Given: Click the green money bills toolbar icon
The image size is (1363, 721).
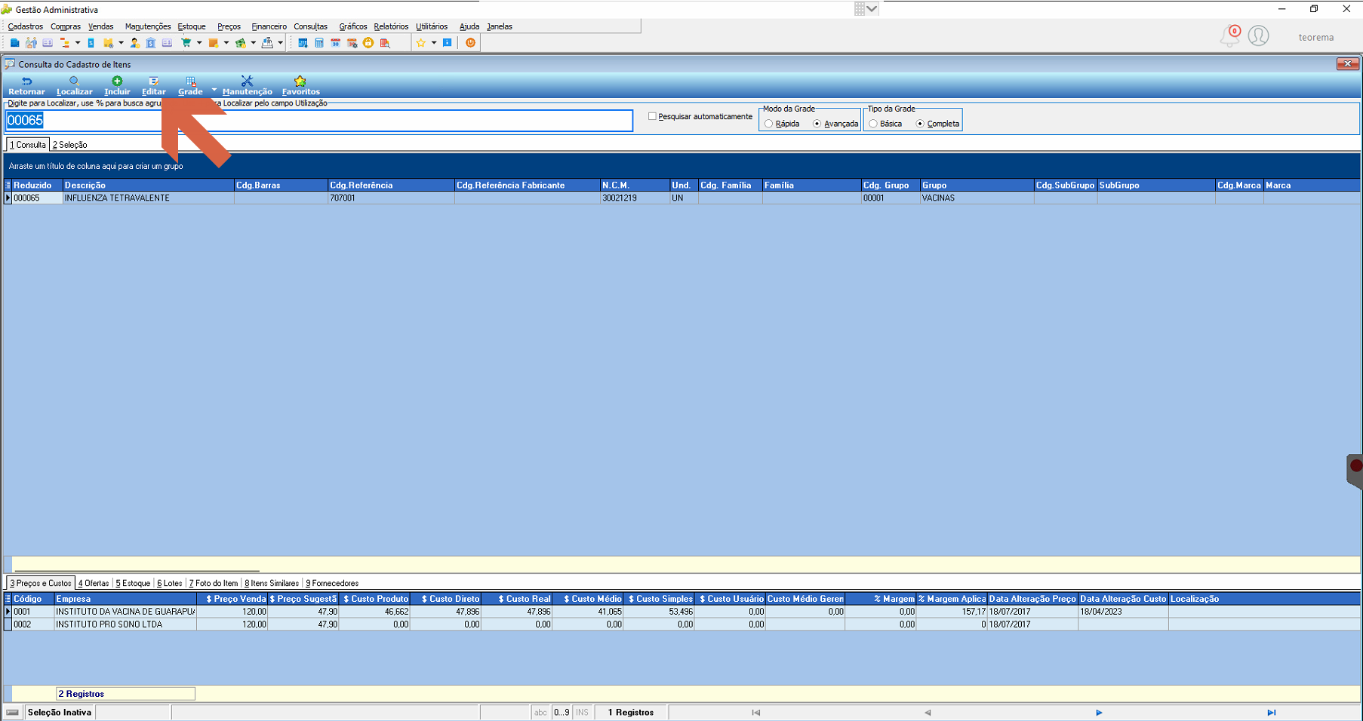Looking at the screenshot, I should click(x=240, y=43).
